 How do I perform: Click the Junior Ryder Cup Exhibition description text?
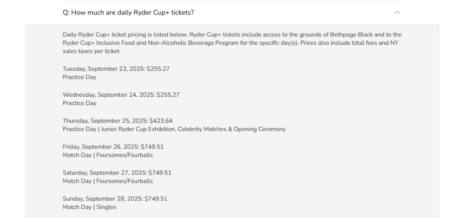coord(174,129)
